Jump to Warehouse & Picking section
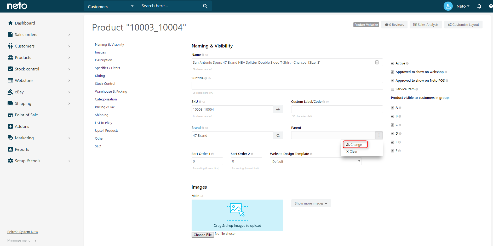493x246 pixels. click(111, 91)
